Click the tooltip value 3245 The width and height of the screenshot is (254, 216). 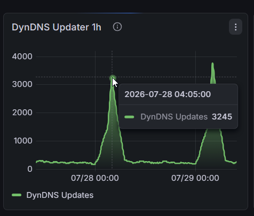[x=222, y=117]
